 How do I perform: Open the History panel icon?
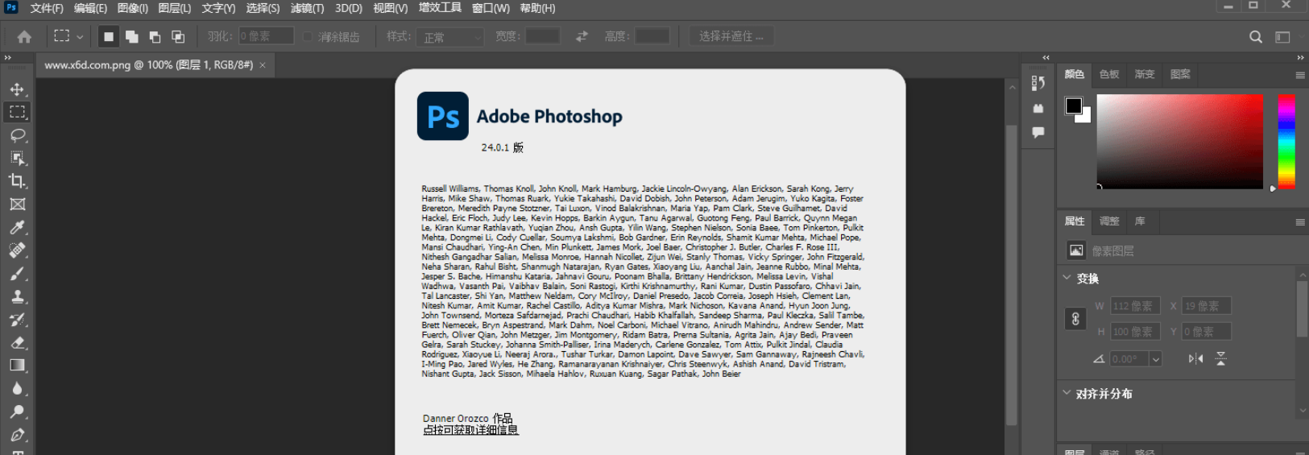point(1038,83)
